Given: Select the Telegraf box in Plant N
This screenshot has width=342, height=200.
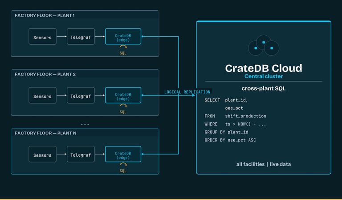Looking at the screenshot, I should [x=81, y=154].
